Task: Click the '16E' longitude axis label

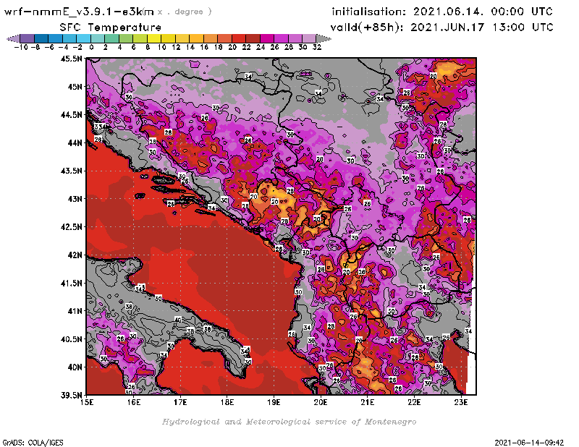Action: [134, 402]
